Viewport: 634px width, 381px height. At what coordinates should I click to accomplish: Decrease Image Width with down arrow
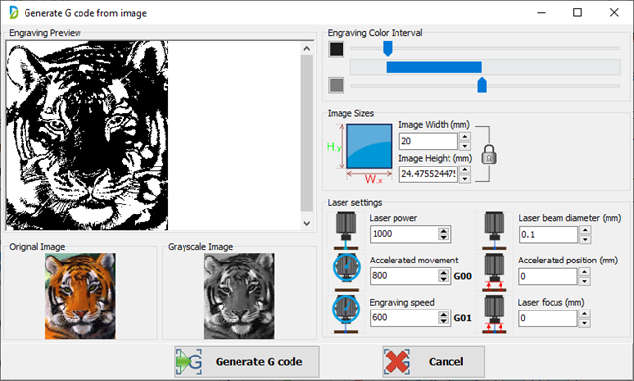pyautogui.click(x=465, y=146)
